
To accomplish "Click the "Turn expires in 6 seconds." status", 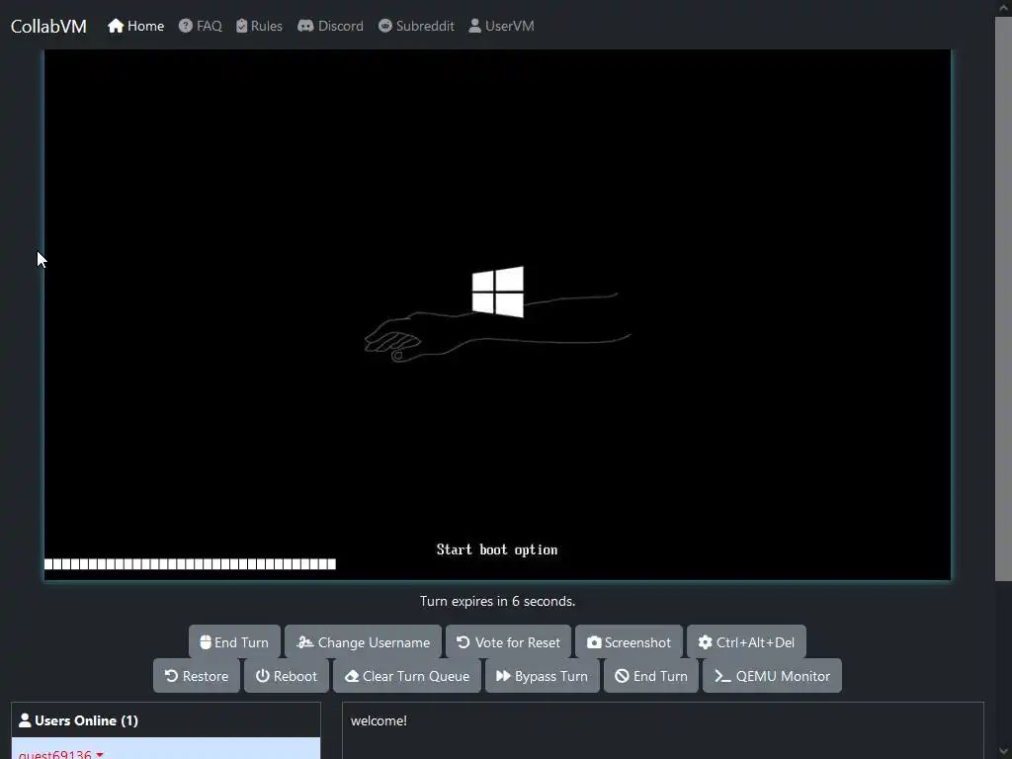I will tap(498, 601).
